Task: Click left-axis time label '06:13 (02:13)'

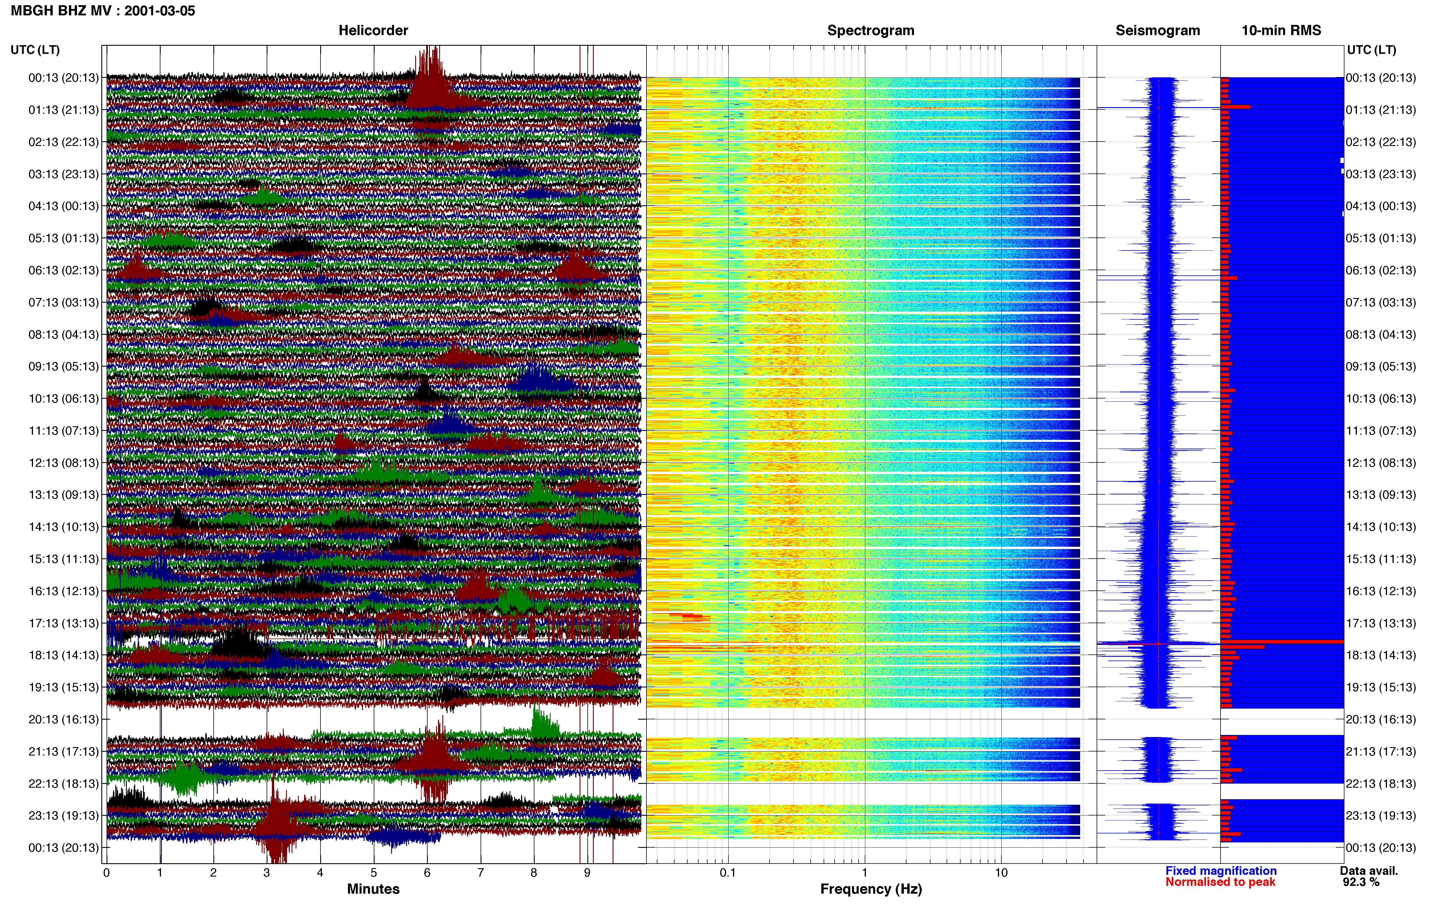Action: 64,270
